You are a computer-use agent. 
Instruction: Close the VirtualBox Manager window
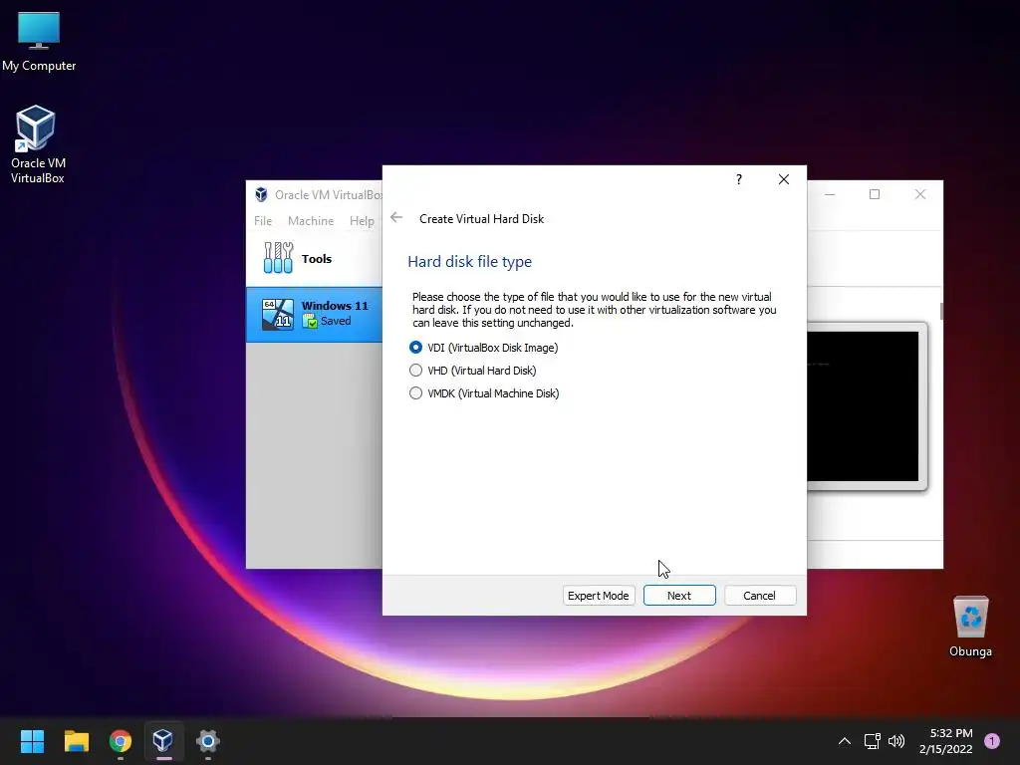919,194
